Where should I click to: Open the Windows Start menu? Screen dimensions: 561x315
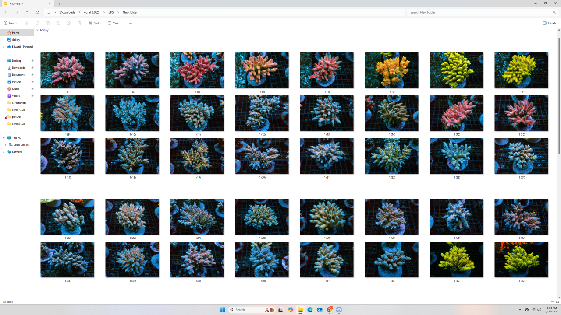click(222, 310)
